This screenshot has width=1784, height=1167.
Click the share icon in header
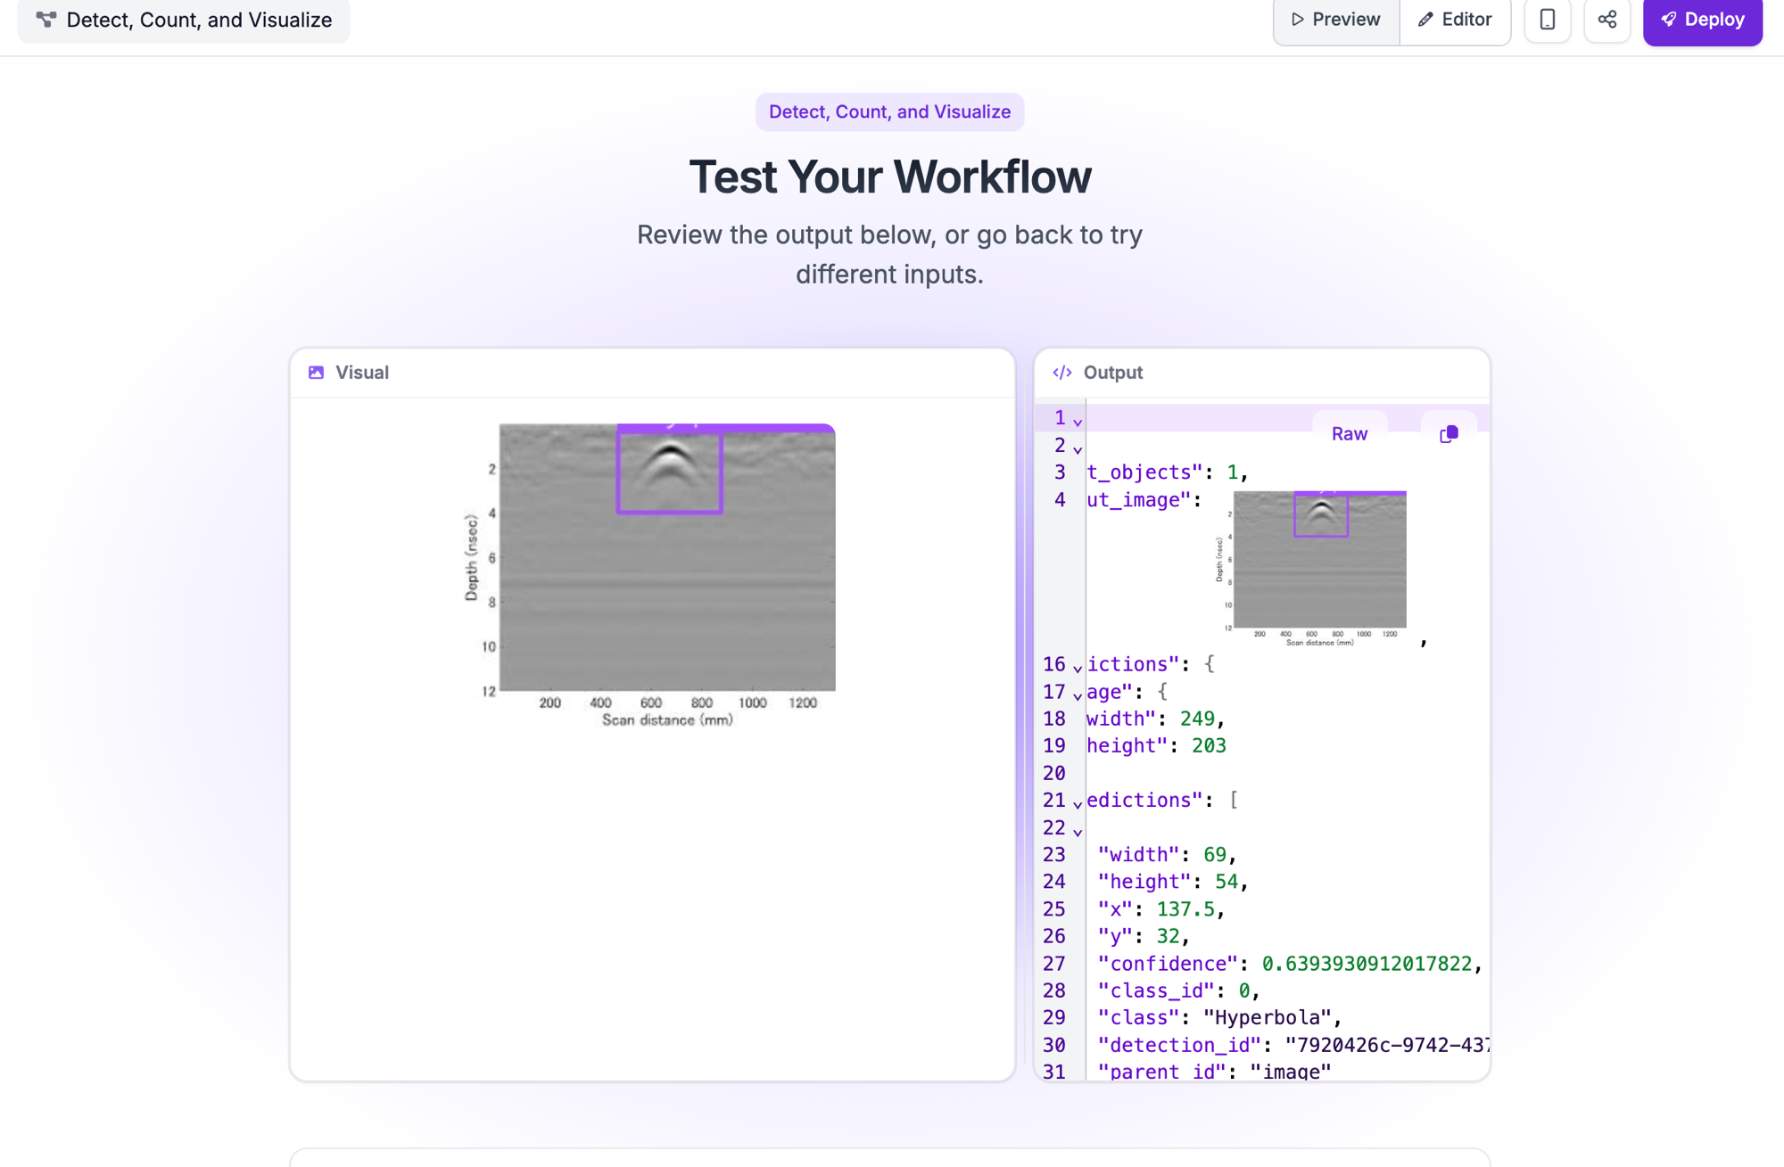click(1606, 20)
